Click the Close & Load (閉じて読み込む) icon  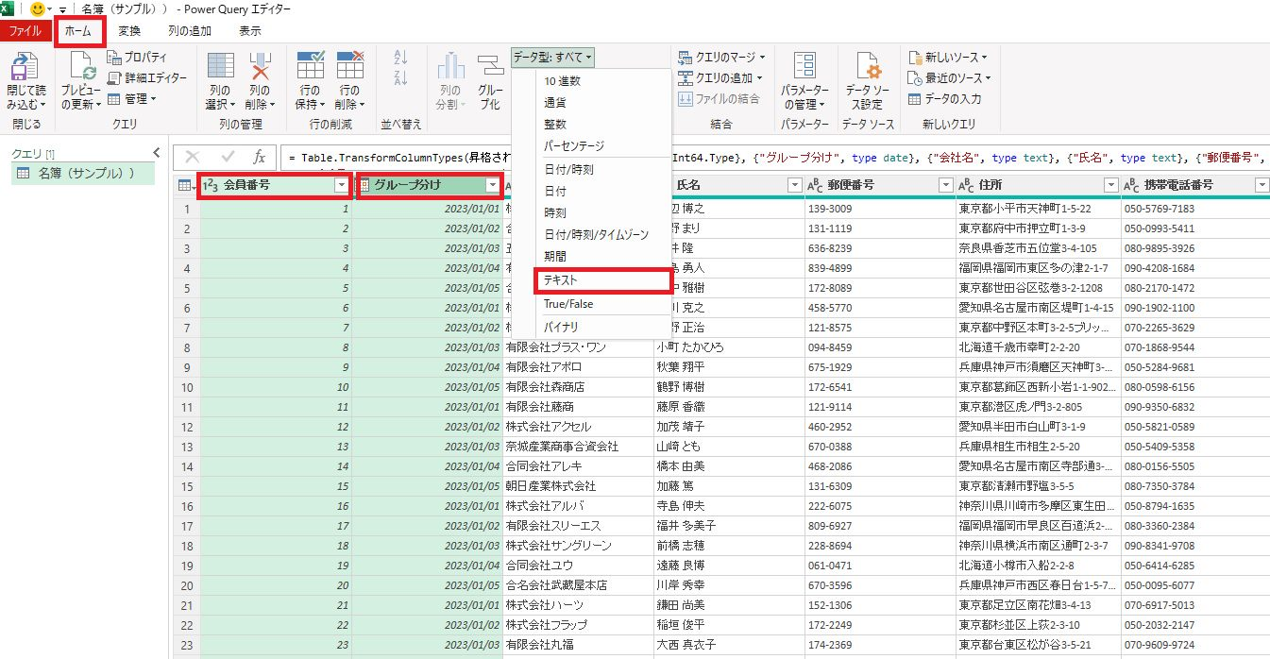pos(25,66)
